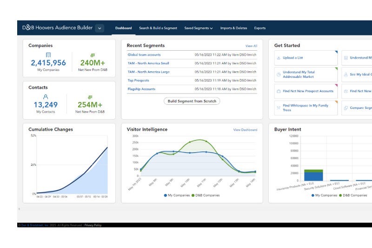
Task: Toggle D&B Companies legend in Visitor Intelligence
Action: click(204, 195)
